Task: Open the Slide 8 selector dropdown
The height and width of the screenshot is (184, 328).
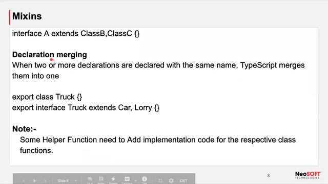Action: [67, 180]
